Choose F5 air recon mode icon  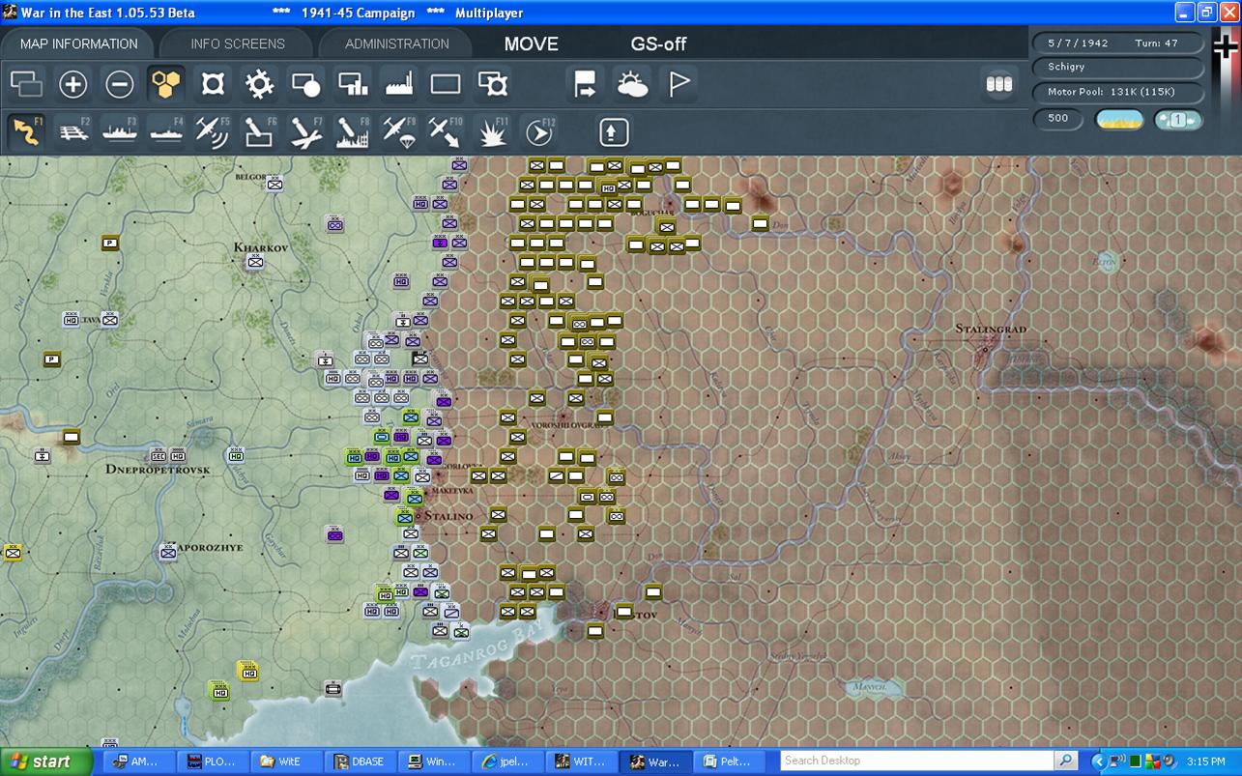coord(212,132)
